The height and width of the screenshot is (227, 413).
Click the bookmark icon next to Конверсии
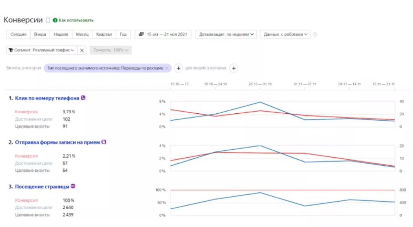[48, 20]
